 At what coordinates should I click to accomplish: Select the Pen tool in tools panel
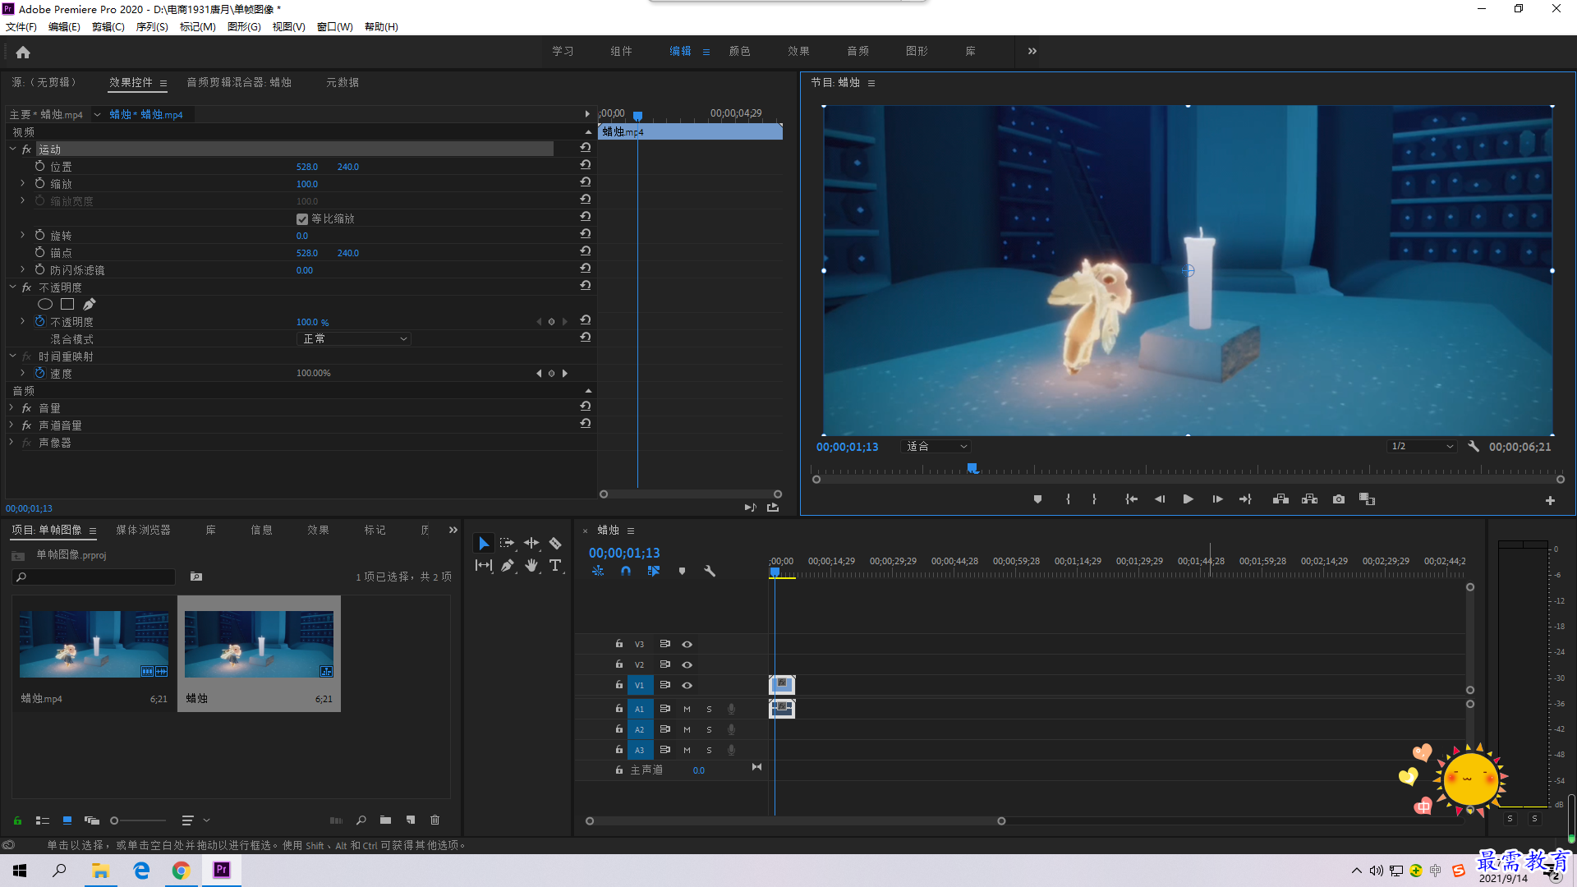[x=508, y=565]
